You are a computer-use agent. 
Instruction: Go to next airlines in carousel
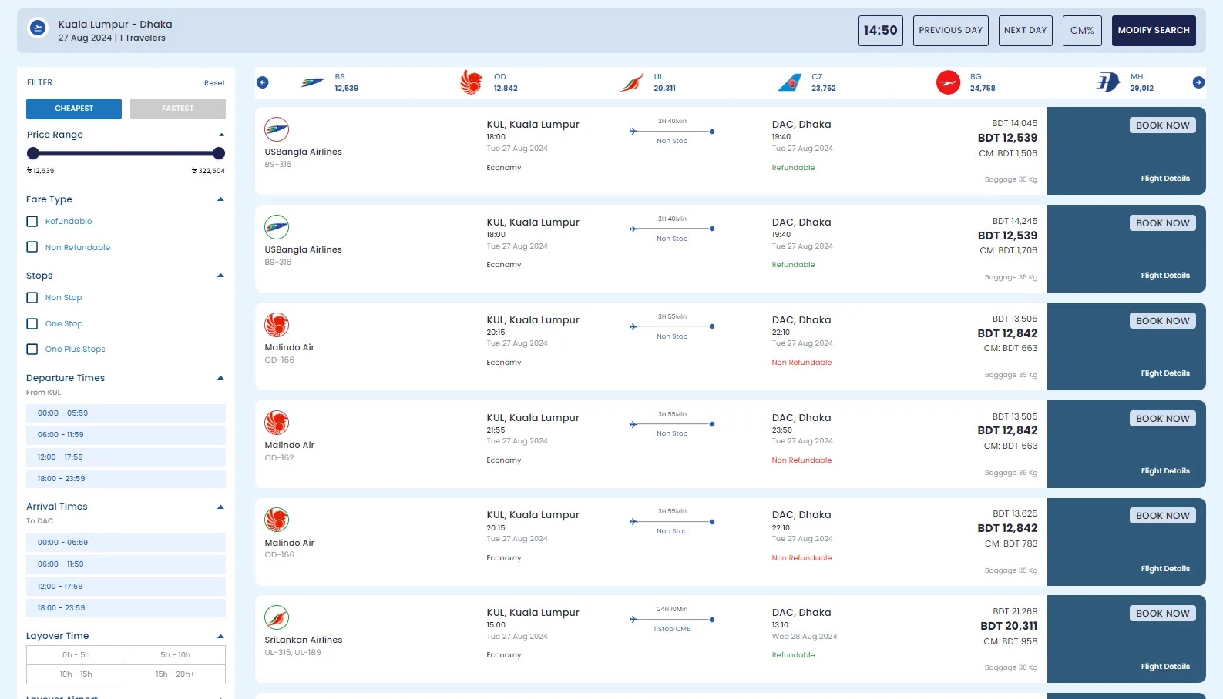coord(1198,82)
